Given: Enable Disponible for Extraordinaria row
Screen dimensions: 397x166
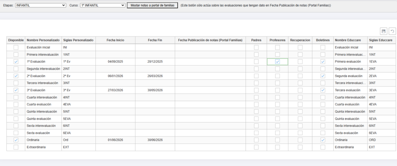Looking at the screenshot, I should point(16,147).
